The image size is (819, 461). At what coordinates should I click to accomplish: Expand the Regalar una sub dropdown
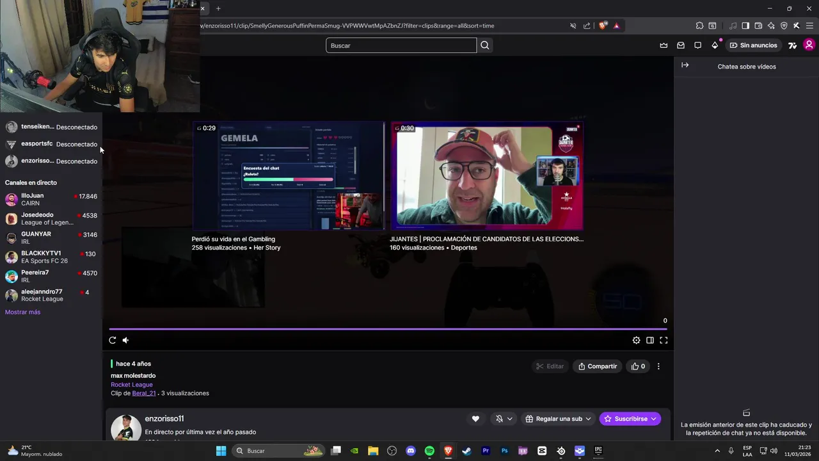click(558, 419)
